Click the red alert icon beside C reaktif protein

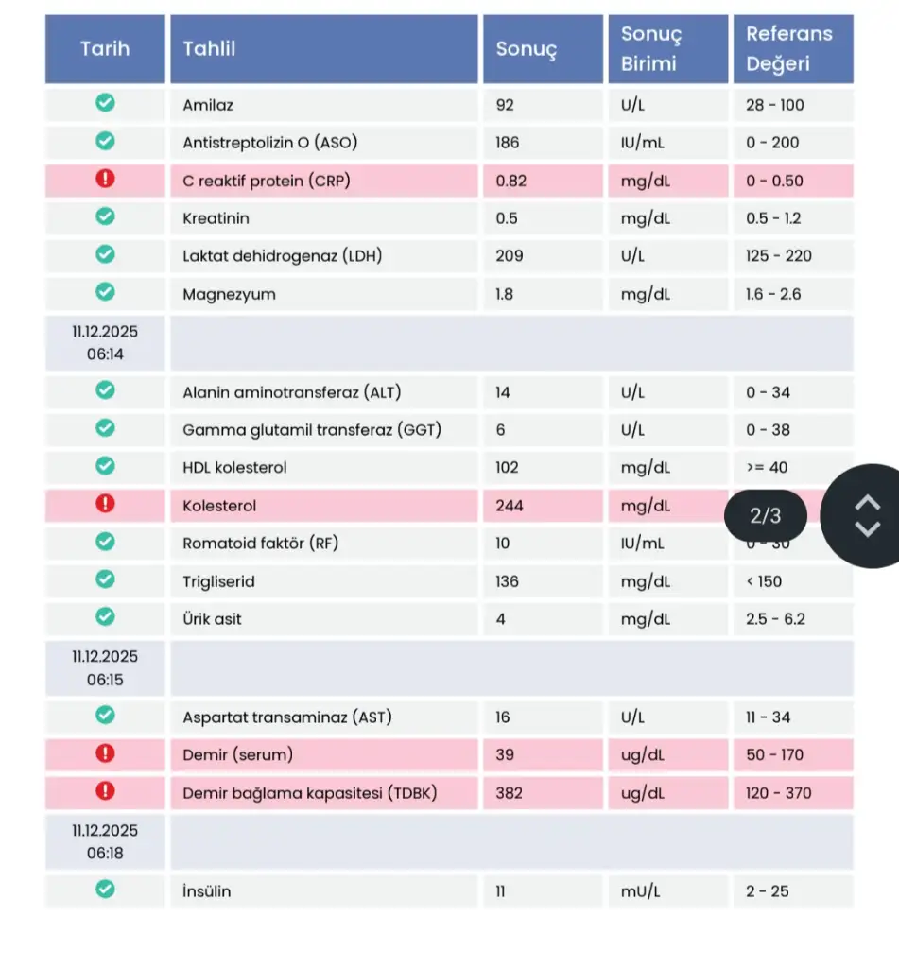pos(106,181)
